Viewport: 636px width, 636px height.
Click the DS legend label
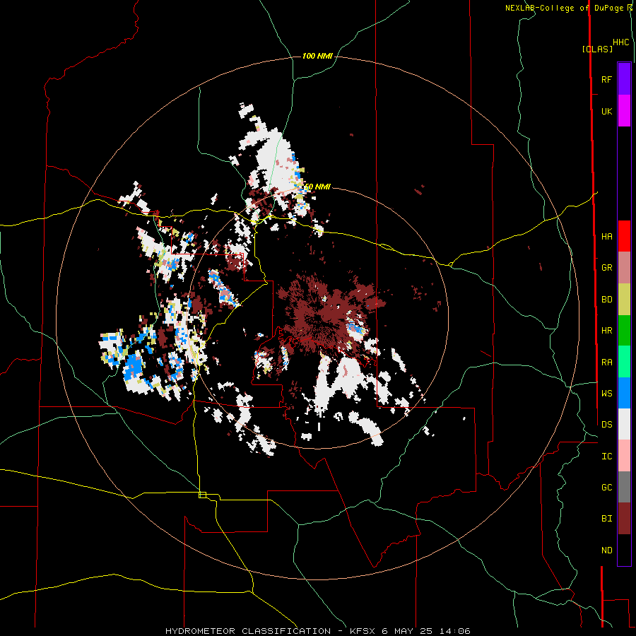tap(606, 424)
